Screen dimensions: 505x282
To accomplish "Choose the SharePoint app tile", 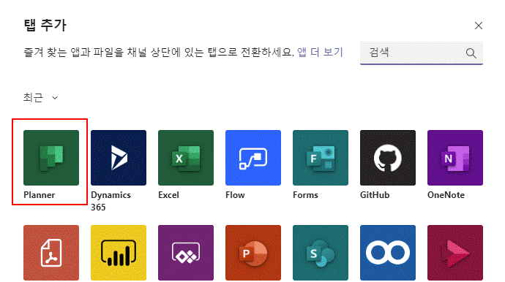I will (x=321, y=253).
